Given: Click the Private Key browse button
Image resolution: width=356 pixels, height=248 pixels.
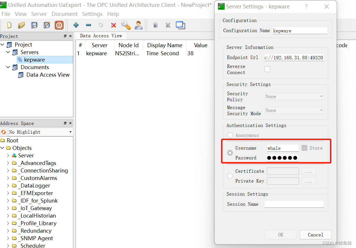Looking at the screenshot, I should pos(309,181).
